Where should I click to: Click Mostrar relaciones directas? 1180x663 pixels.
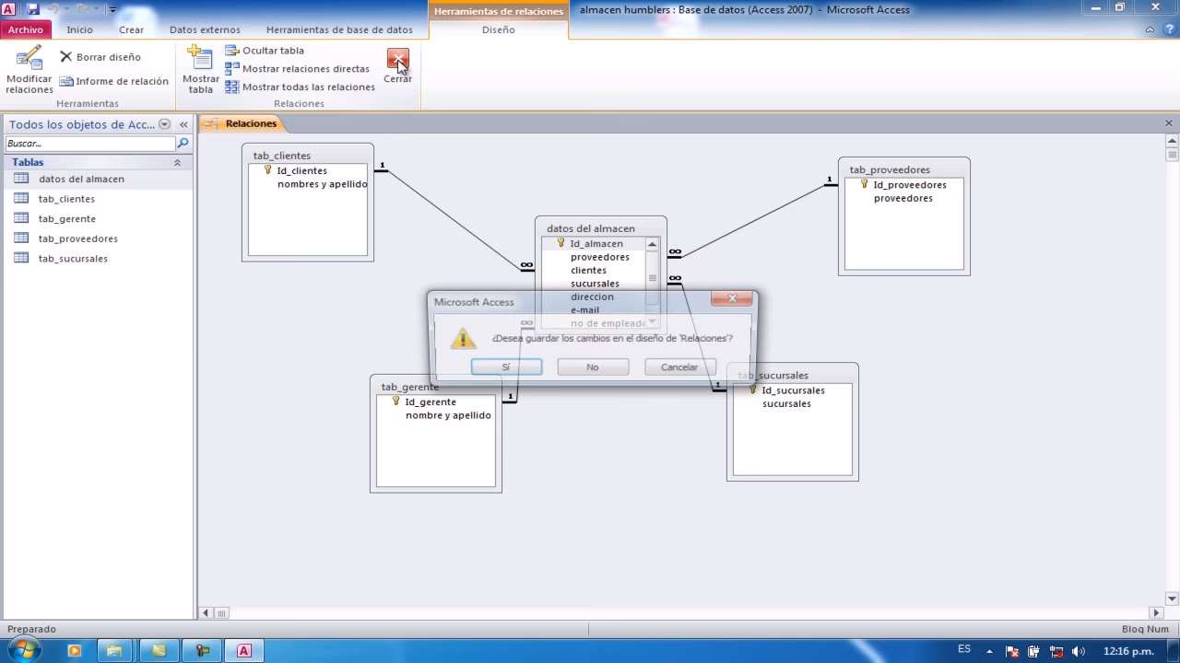297,69
